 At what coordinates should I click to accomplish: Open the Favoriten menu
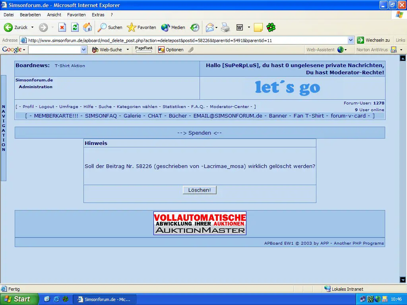click(76, 15)
